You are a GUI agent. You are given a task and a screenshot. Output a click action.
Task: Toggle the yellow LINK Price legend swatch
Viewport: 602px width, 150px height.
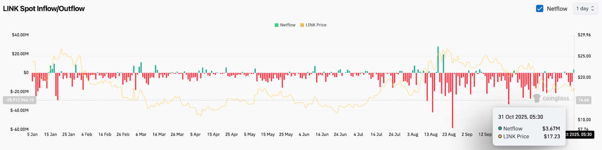tap(302, 25)
